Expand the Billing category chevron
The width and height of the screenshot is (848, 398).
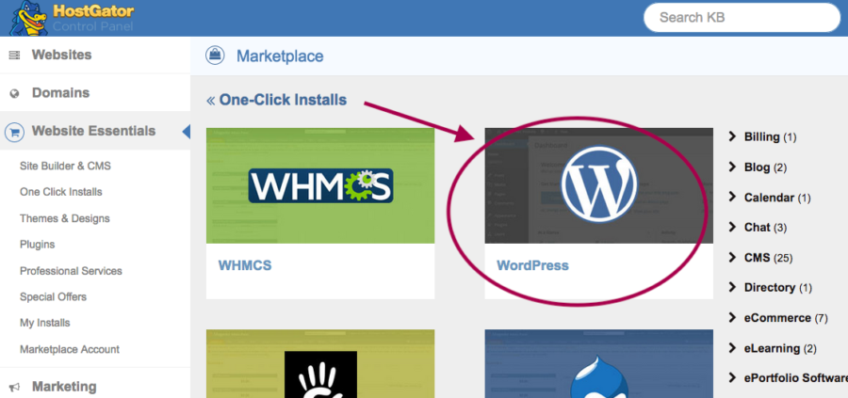(x=732, y=136)
